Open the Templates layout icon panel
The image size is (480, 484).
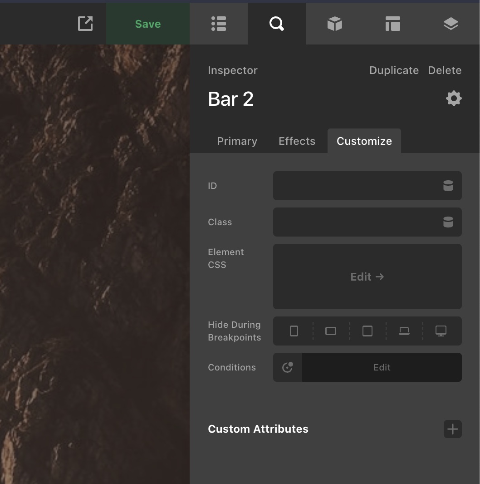(393, 24)
